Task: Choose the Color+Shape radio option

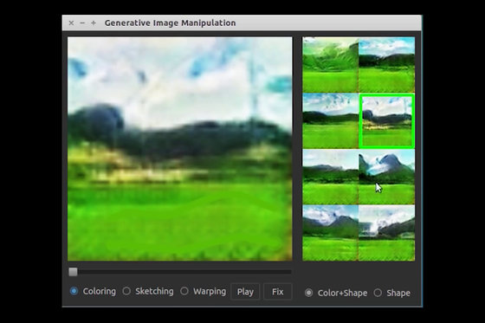Action: coord(308,293)
